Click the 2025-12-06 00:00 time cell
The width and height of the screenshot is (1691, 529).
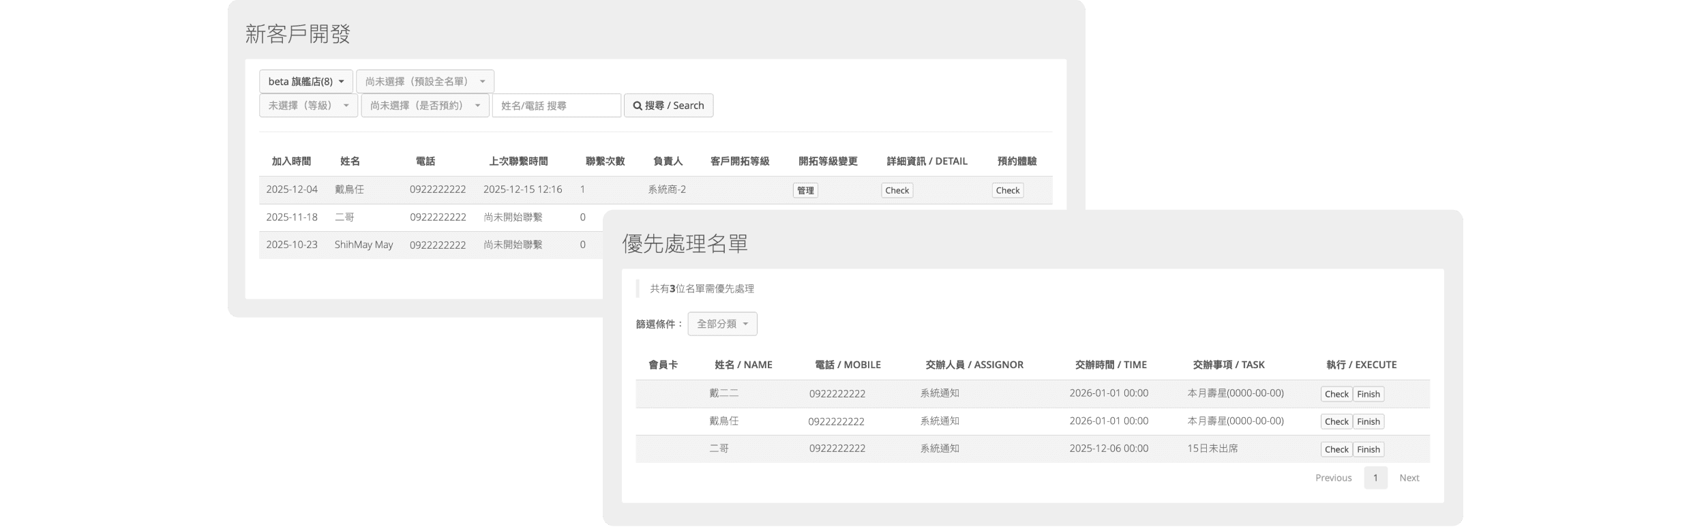tap(1109, 449)
